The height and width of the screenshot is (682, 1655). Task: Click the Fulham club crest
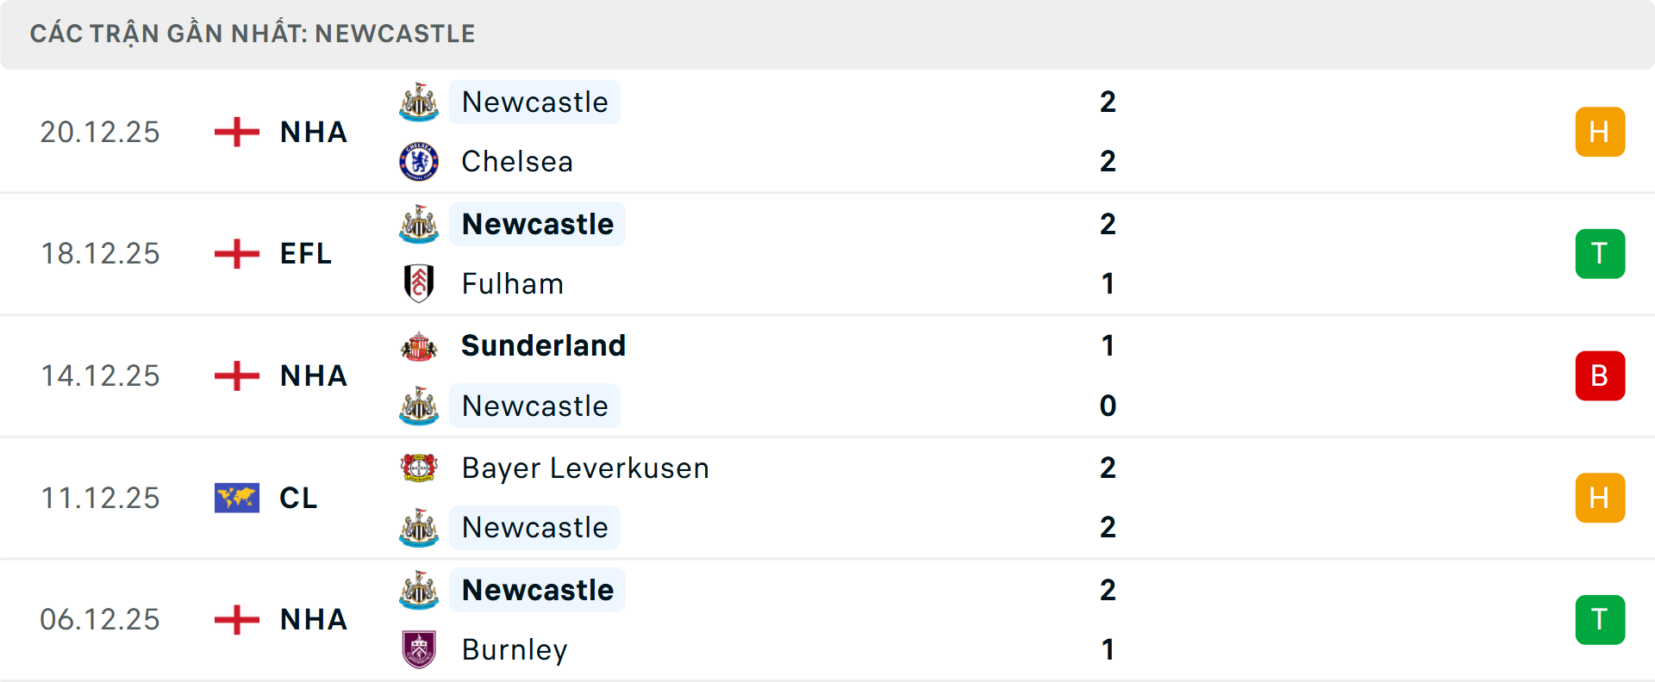tap(419, 283)
